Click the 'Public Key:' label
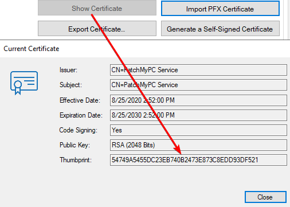The image size is (290, 207). [x=75, y=145]
